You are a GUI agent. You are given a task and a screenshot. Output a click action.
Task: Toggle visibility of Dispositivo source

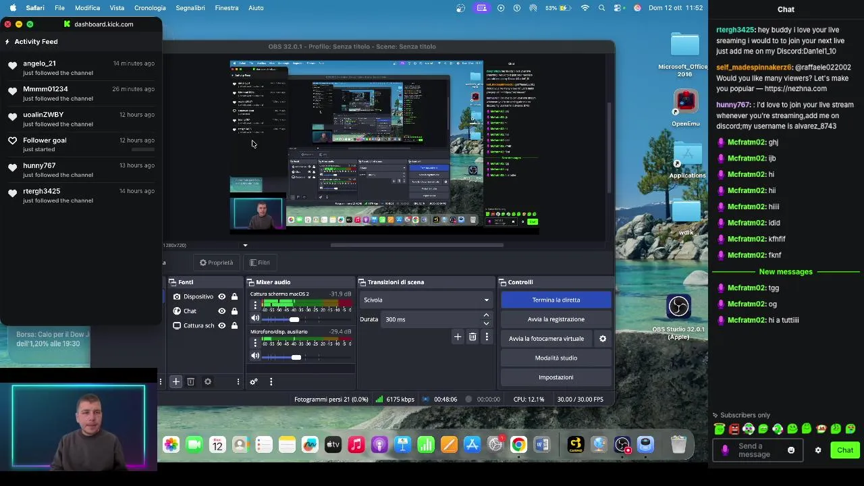pos(221,296)
